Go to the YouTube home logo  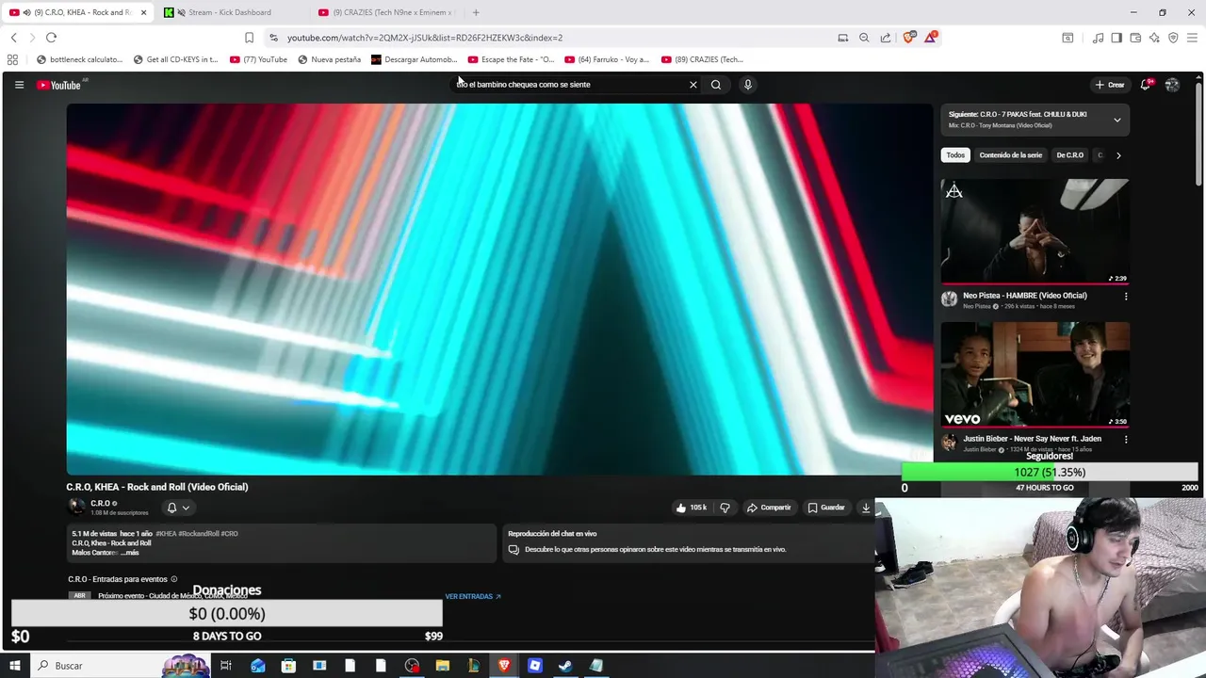coord(59,85)
